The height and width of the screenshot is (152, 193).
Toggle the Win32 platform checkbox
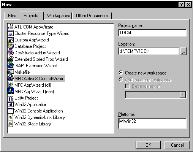click(x=121, y=121)
